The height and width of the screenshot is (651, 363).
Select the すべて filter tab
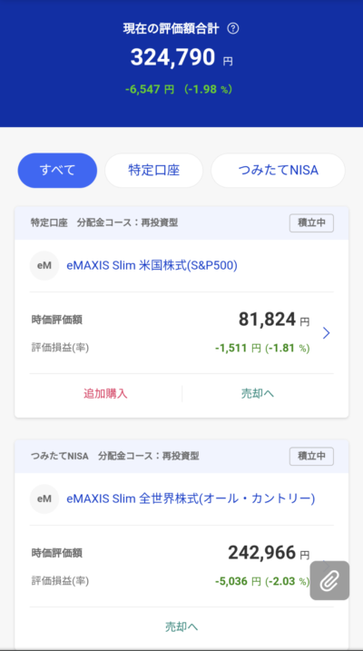point(57,170)
